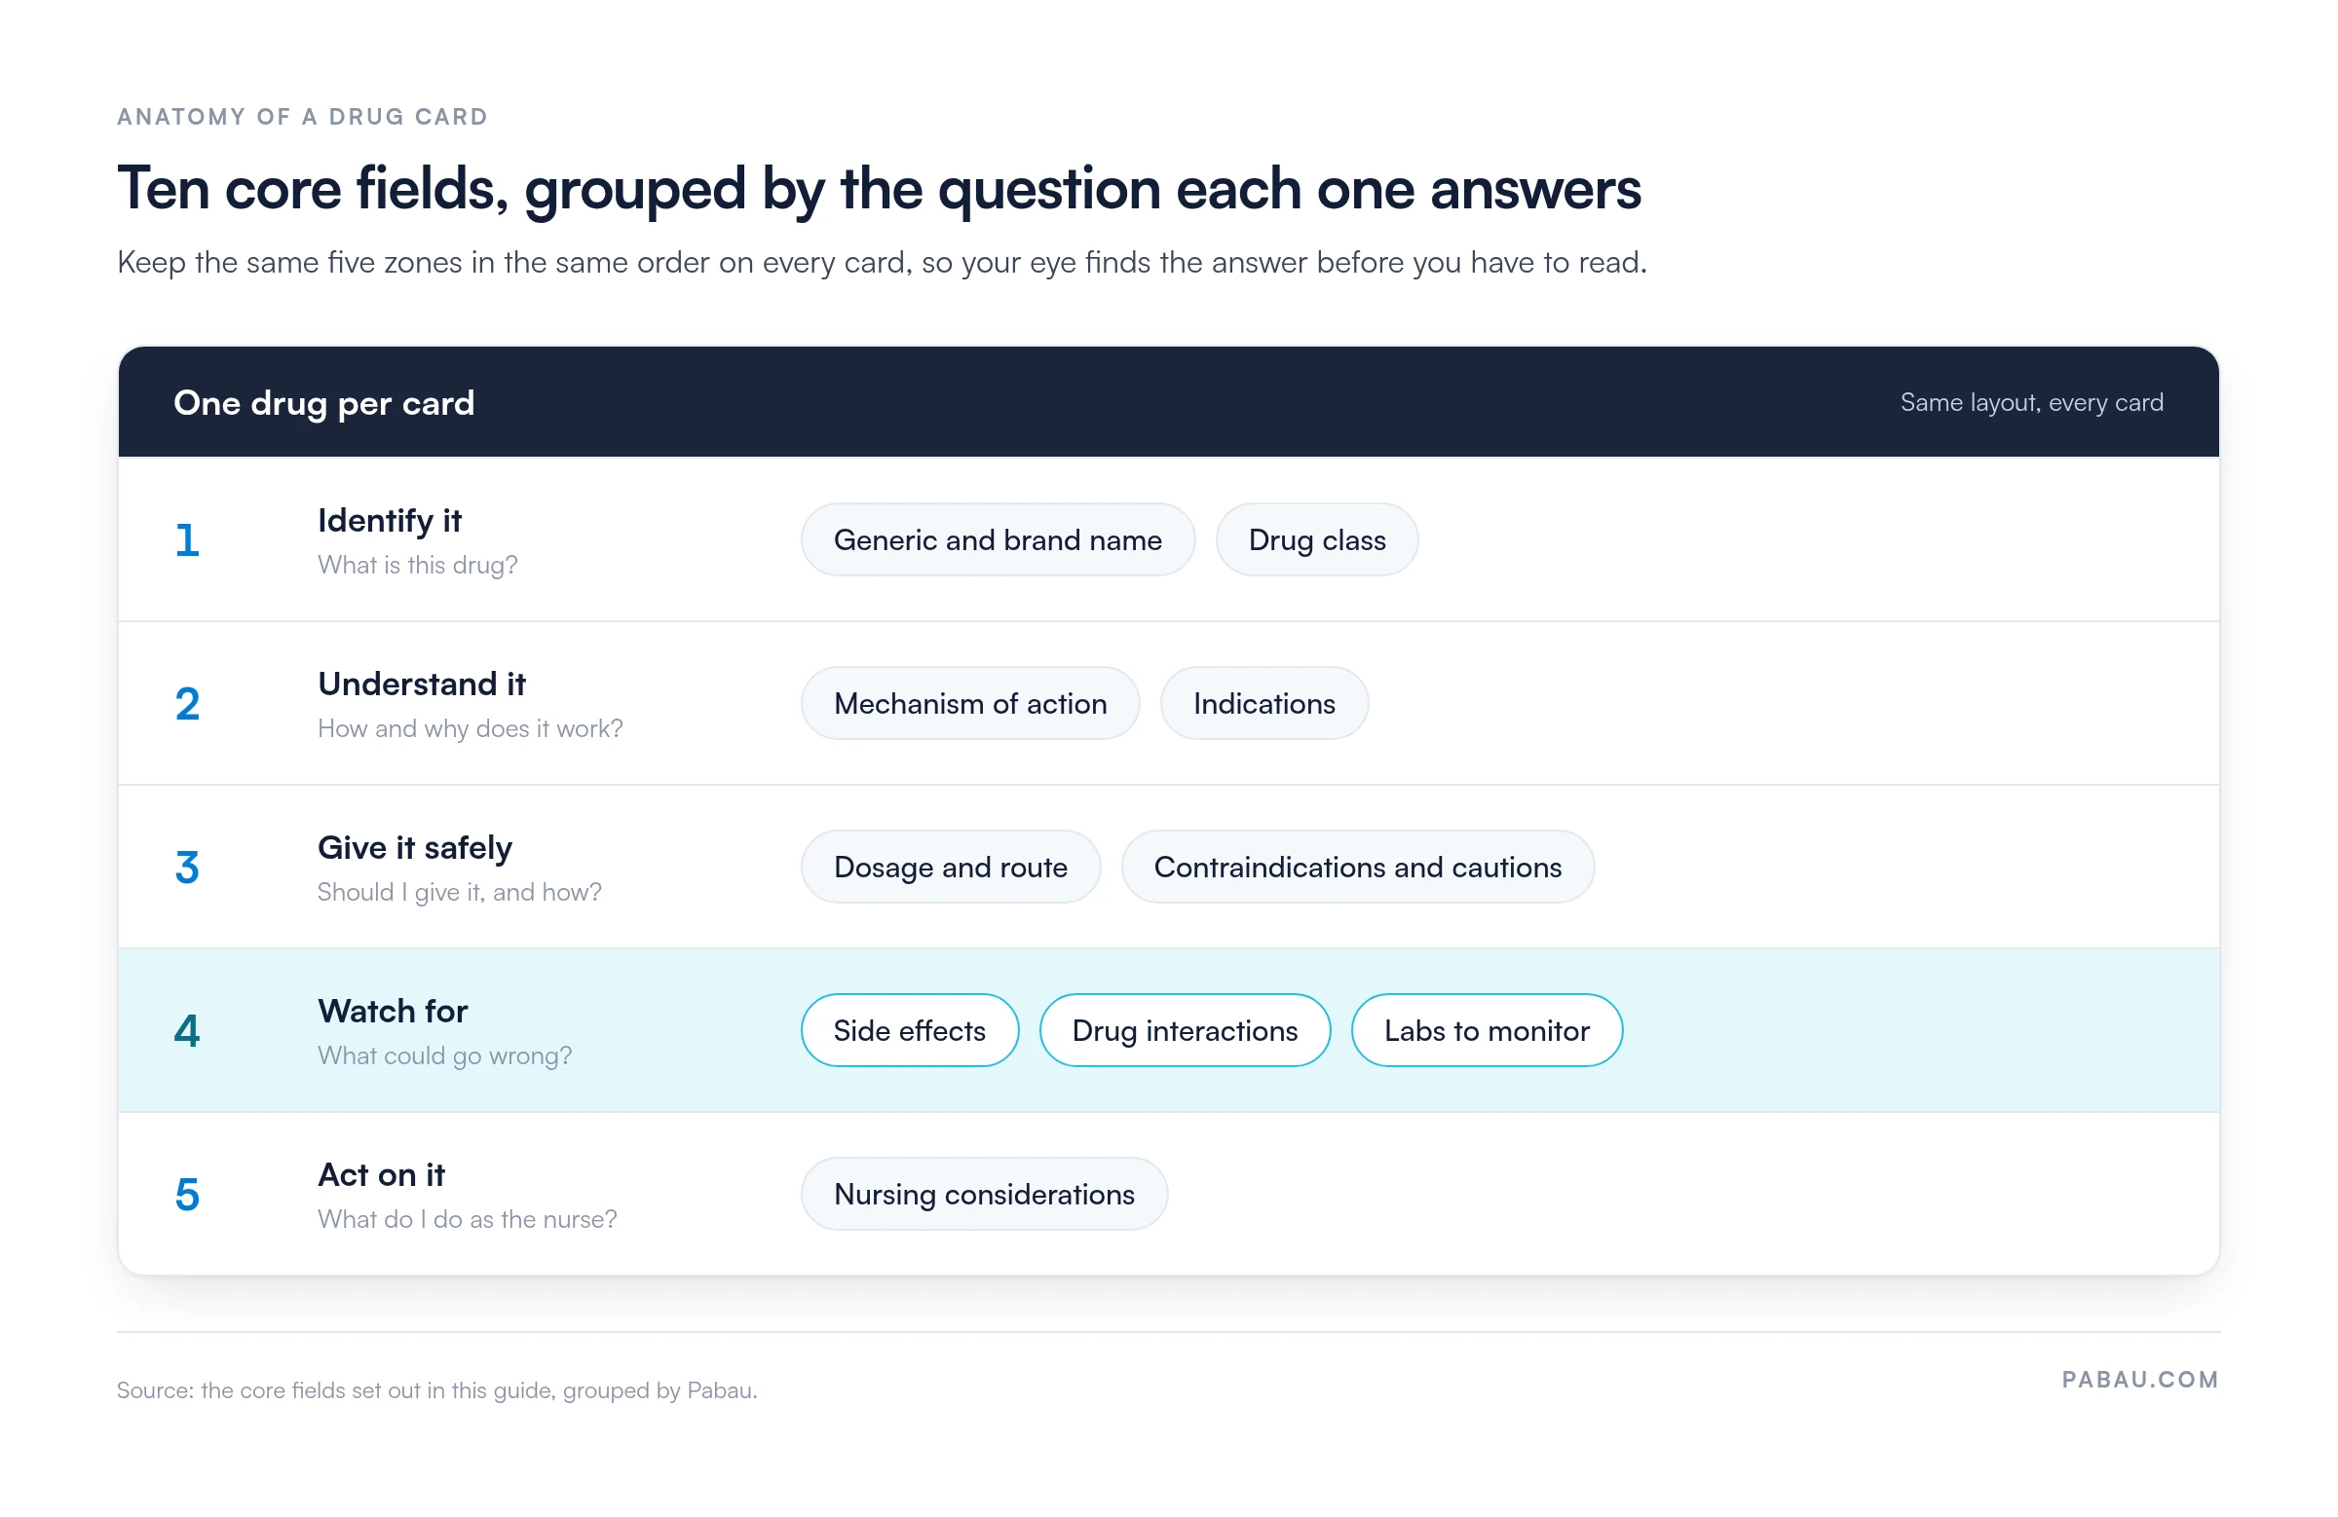Click the 'Generic and brand name' pill
The image size is (2338, 1517).
(x=998, y=539)
